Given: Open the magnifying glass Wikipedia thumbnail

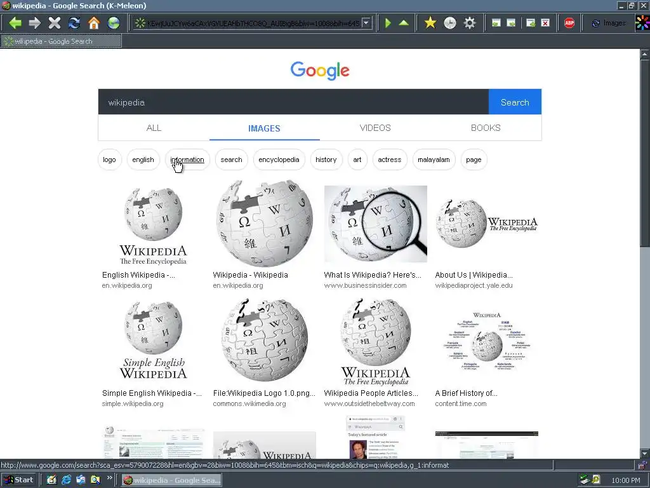Looking at the screenshot, I should (x=376, y=224).
